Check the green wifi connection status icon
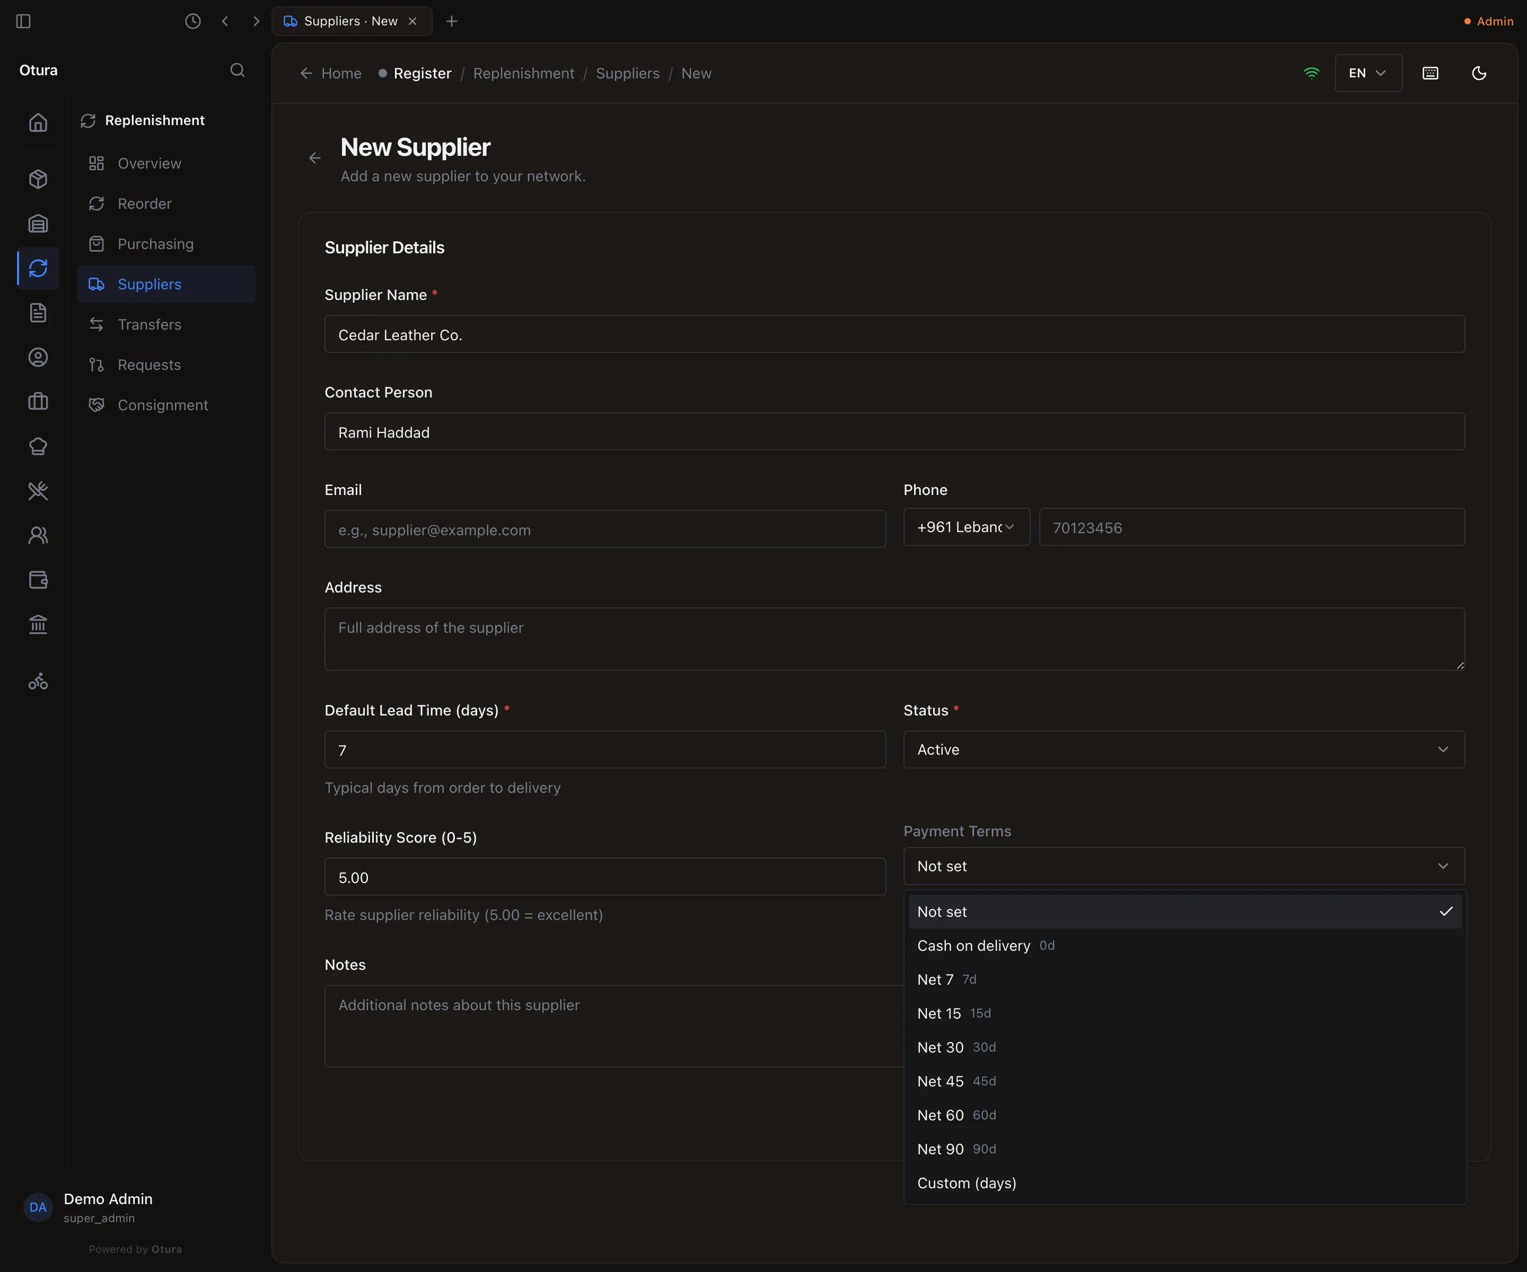The image size is (1527, 1272). pyautogui.click(x=1311, y=73)
